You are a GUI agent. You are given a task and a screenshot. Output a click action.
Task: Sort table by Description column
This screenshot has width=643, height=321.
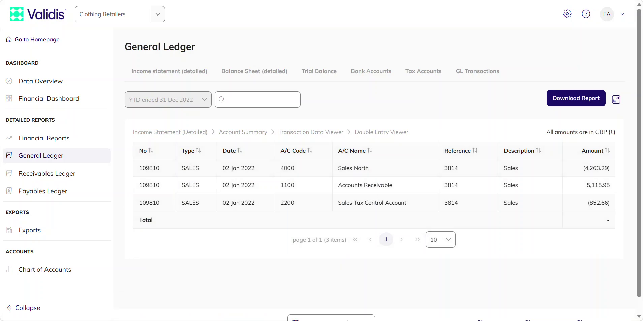pyautogui.click(x=538, y=150)
